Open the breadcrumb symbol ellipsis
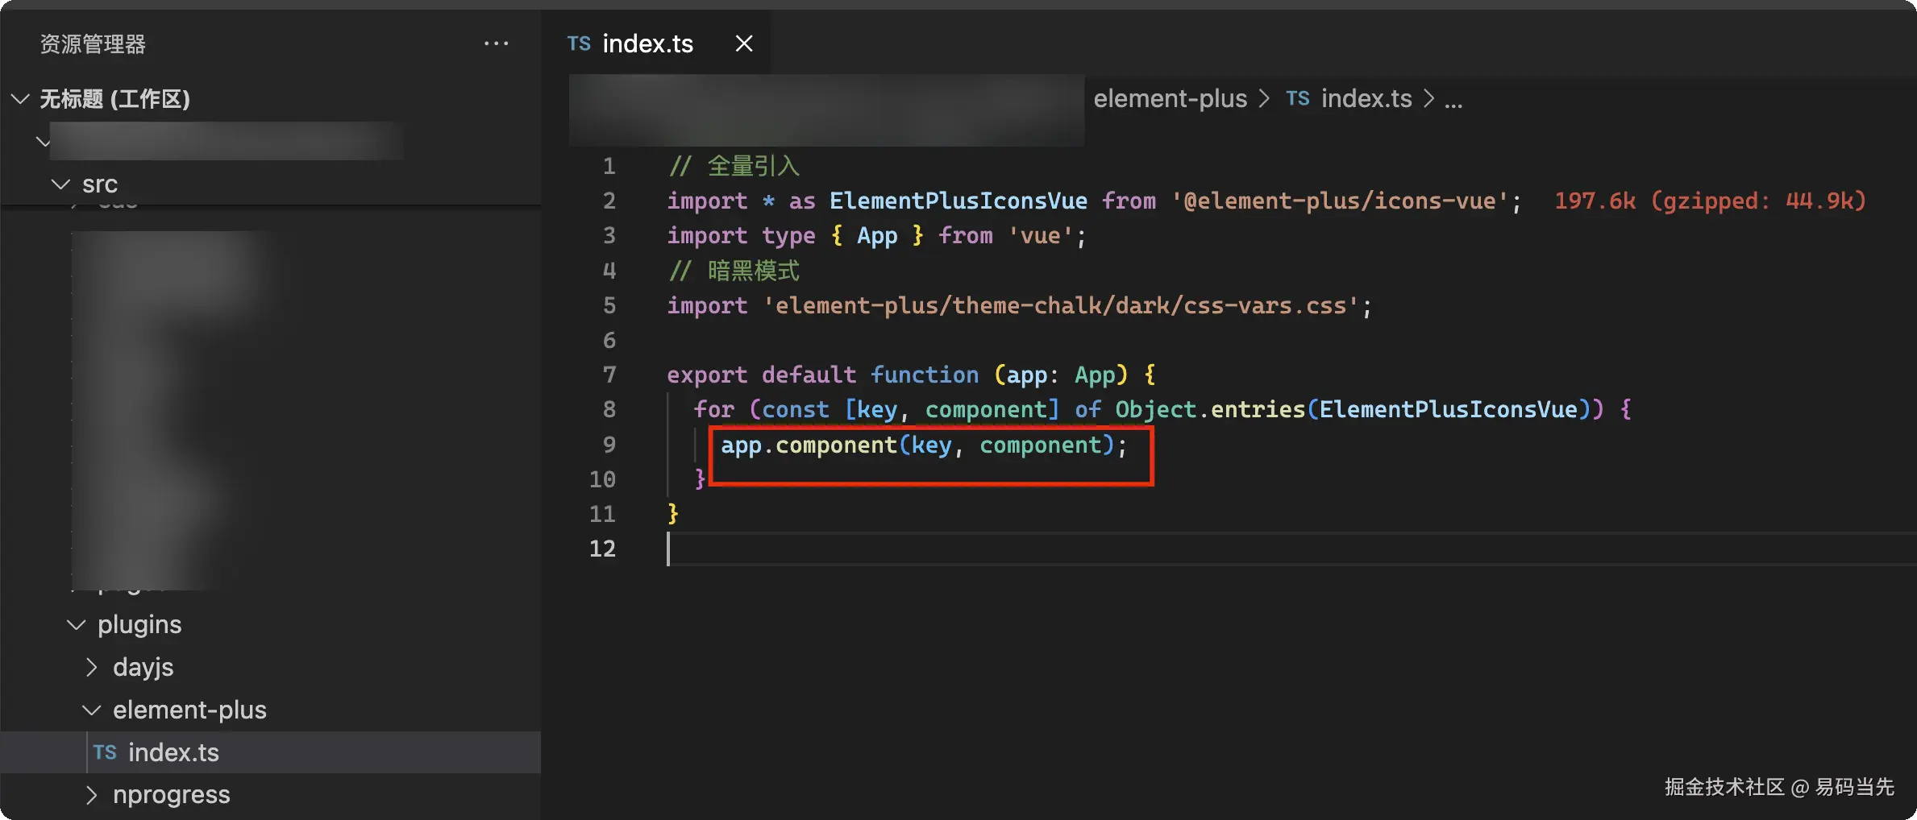1917x820 pixels. point(1453,100)
